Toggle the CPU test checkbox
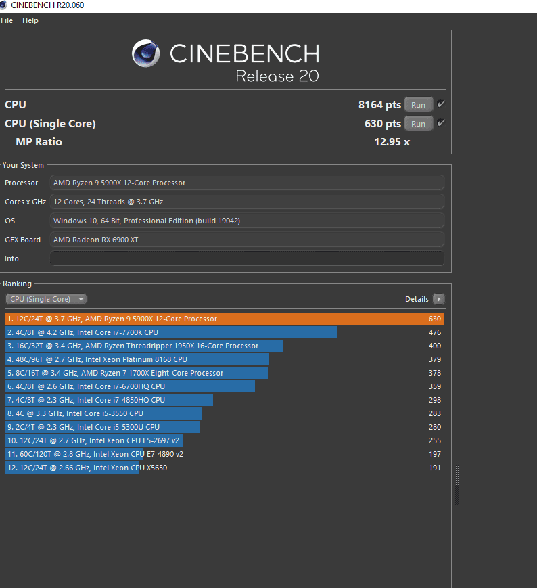The height and width of the screenshot is (588, 537). 441,104
